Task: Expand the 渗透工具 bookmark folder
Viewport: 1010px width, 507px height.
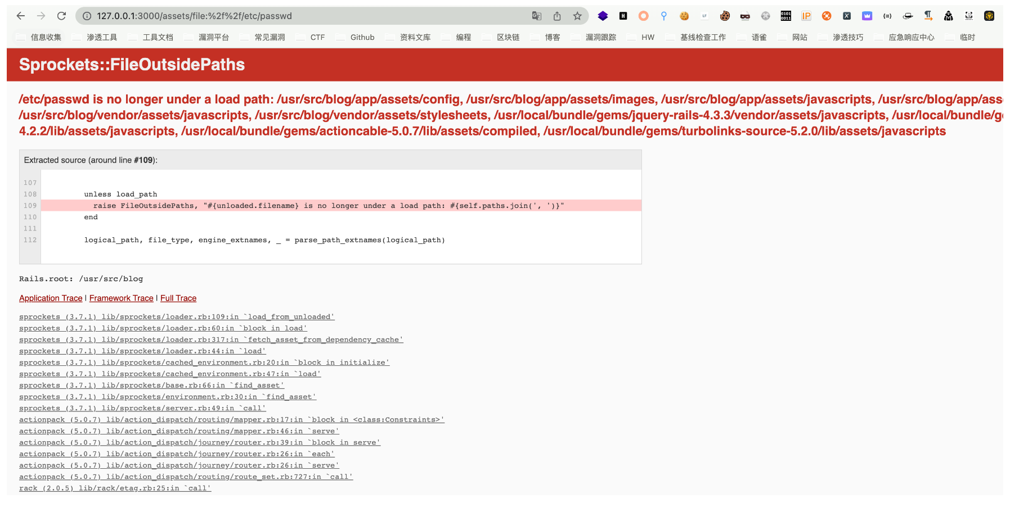Action: coord(96,37)
